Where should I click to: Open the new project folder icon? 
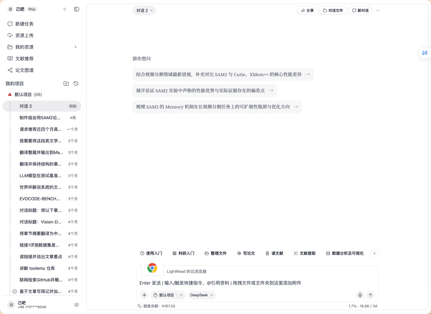pyautogui.click(x=66, y=84)
